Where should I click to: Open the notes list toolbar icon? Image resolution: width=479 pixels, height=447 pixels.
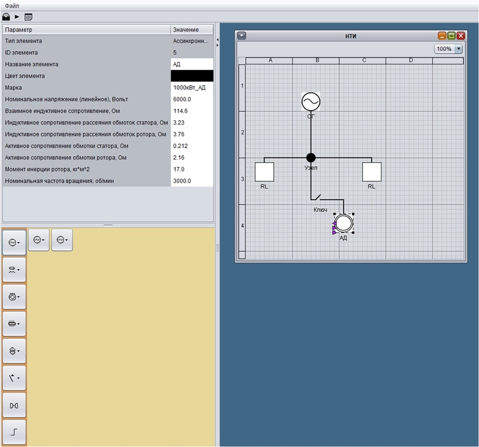pyautogui.click(x=29, y=17)
